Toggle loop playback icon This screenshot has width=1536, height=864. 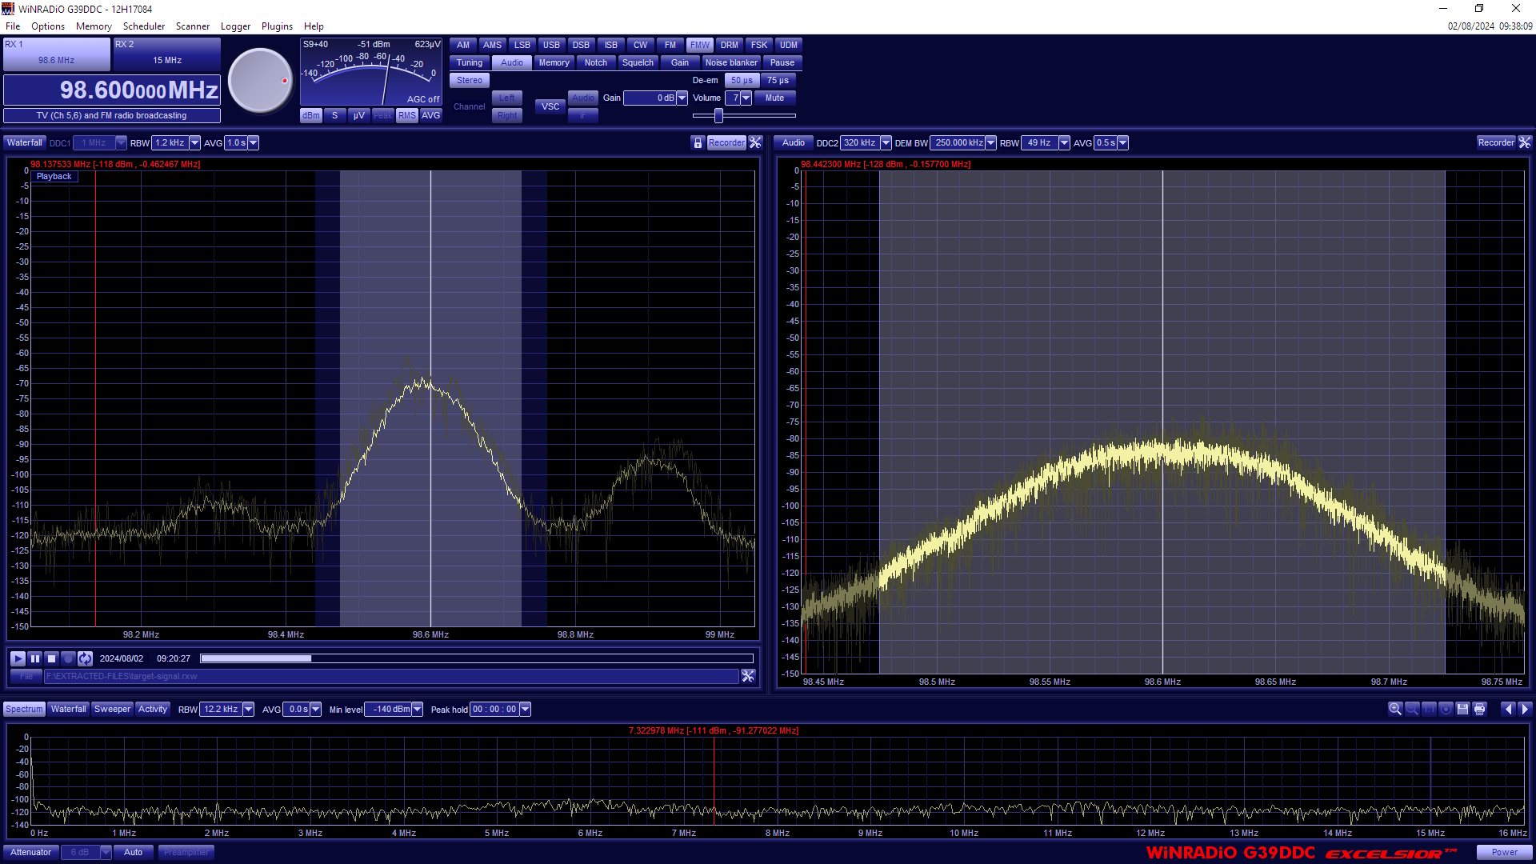(x=86, y=658)
